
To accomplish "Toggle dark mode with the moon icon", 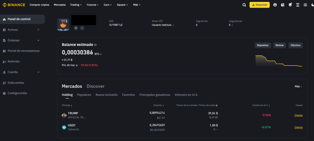I will (312, 5).
